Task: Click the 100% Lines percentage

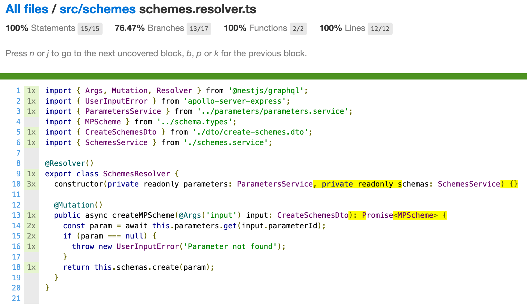Action: click(331, 28)
